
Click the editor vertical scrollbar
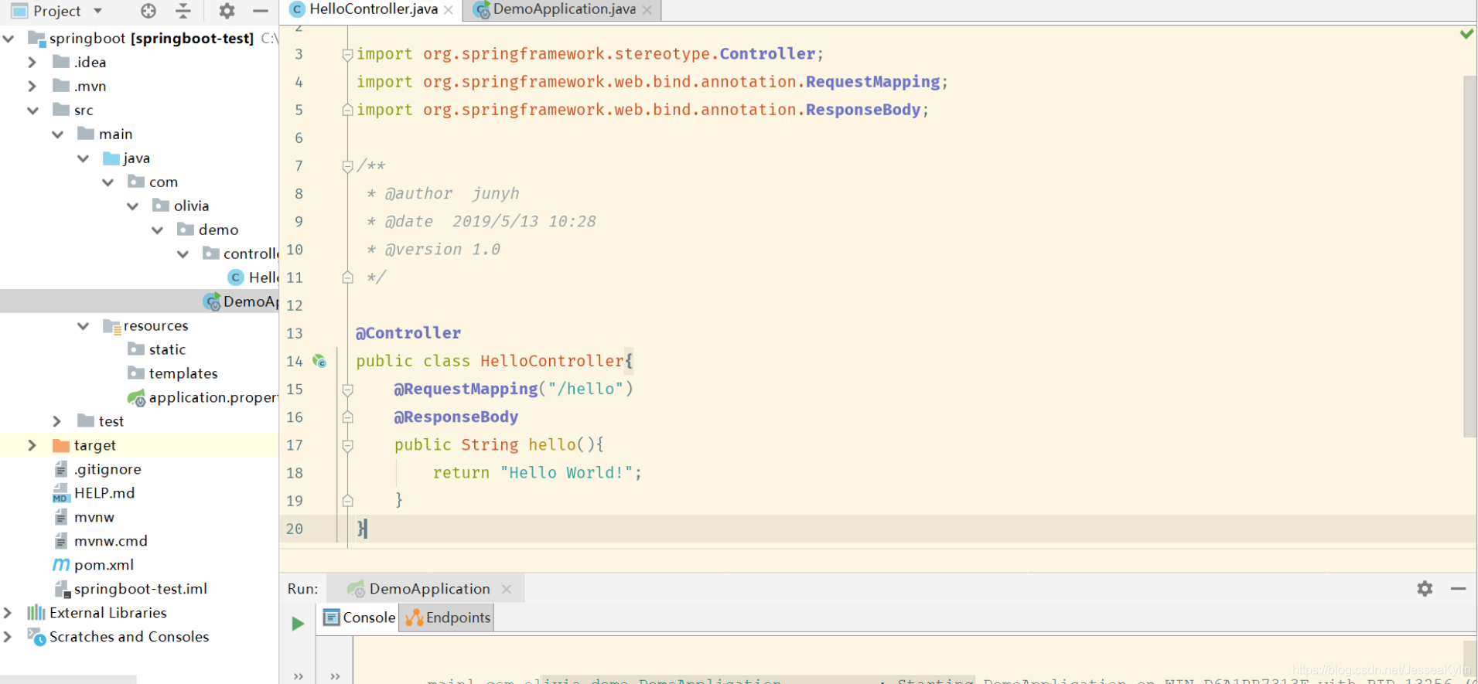1469,257
